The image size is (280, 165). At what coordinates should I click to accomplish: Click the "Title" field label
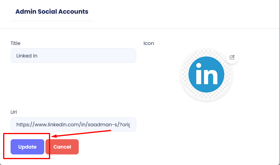coord(16,43)
